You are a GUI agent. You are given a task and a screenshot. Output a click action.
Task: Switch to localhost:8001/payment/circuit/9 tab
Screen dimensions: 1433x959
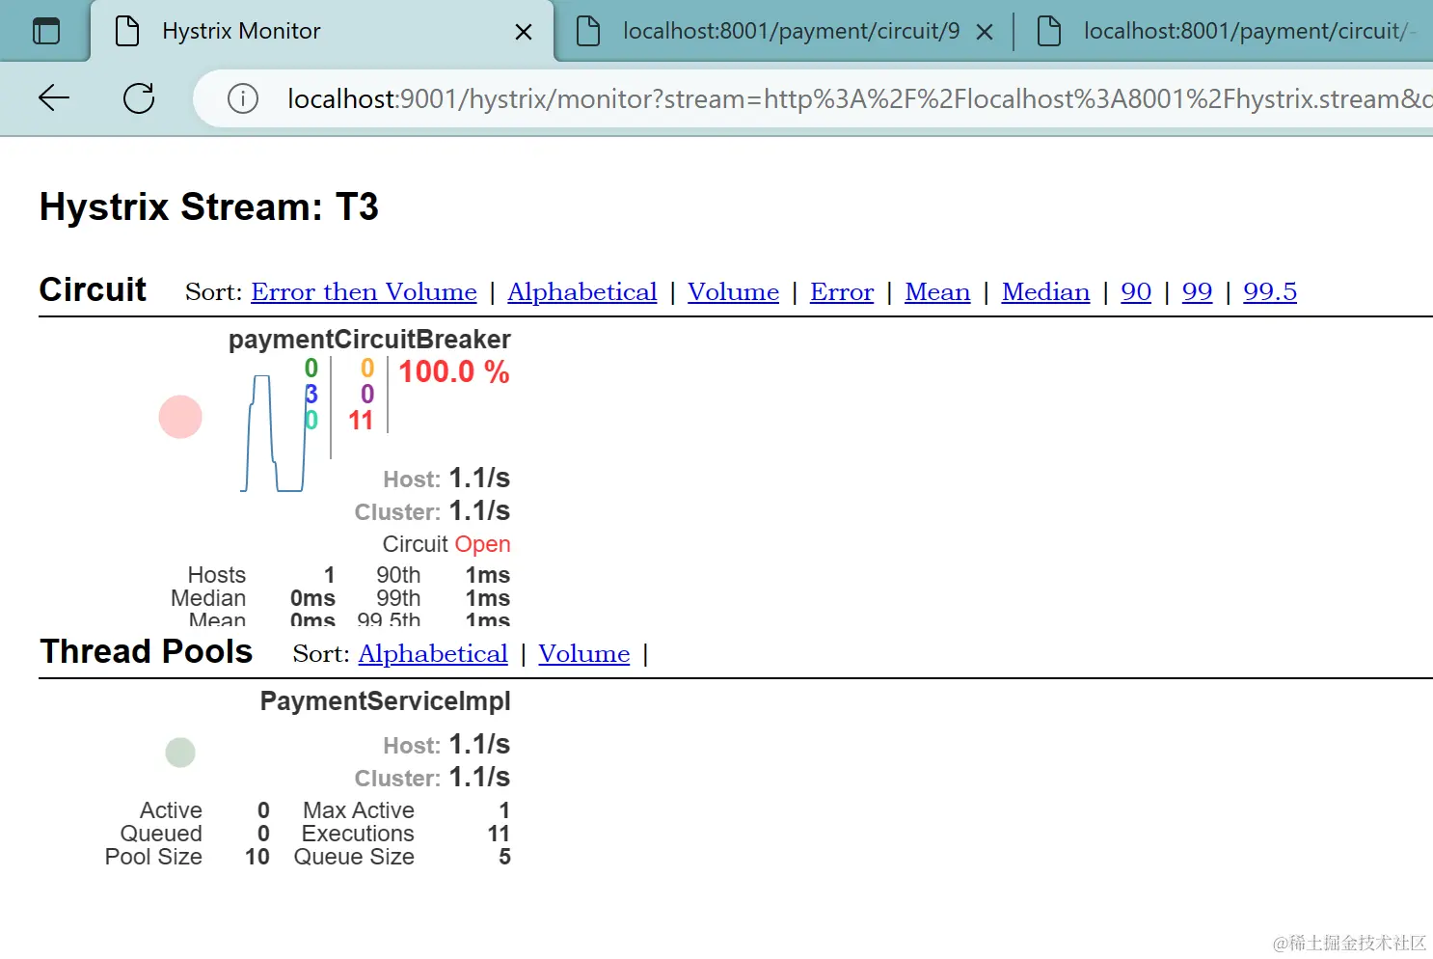click(x=783, y=31)
